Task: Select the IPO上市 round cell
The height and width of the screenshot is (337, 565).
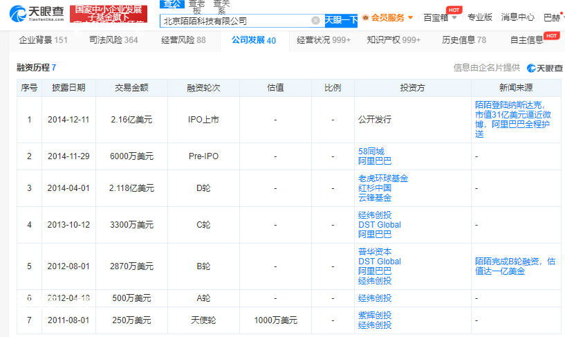Action: 203,120
